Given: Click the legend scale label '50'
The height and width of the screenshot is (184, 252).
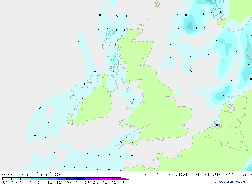Looking at the screenshot, I should coord(123,182).
